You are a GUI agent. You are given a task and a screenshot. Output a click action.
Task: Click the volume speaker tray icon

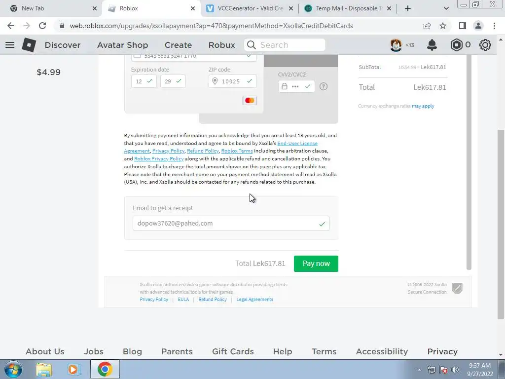tap(455, 370)
